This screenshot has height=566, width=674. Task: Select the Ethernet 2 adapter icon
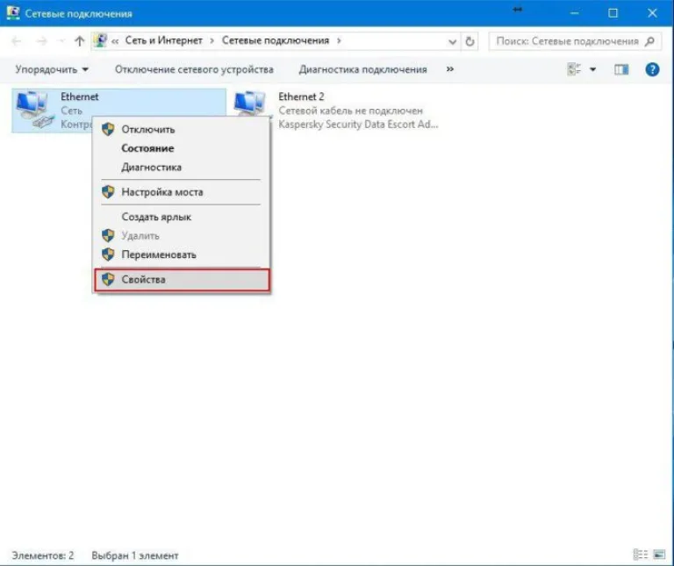coord(251,104)
